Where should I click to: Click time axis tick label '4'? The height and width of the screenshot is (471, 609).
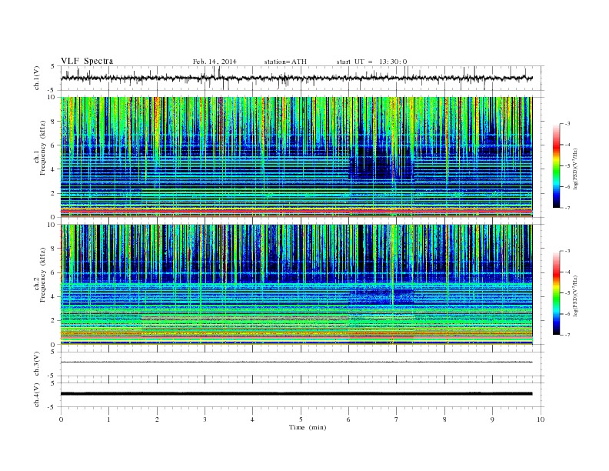pyautogui.click(x=253, y=419)
